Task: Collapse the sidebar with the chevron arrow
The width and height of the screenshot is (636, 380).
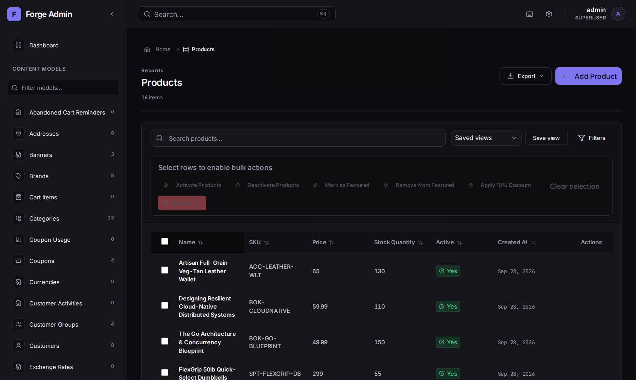Action: 112,14
